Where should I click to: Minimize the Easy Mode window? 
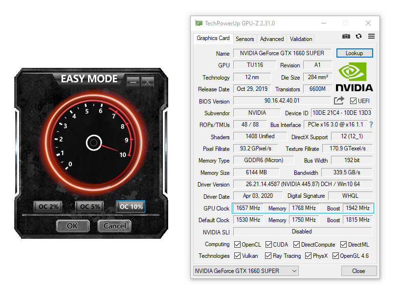(133, 82)
